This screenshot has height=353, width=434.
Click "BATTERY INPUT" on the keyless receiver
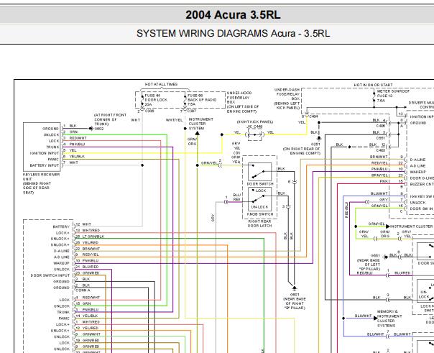45,165
